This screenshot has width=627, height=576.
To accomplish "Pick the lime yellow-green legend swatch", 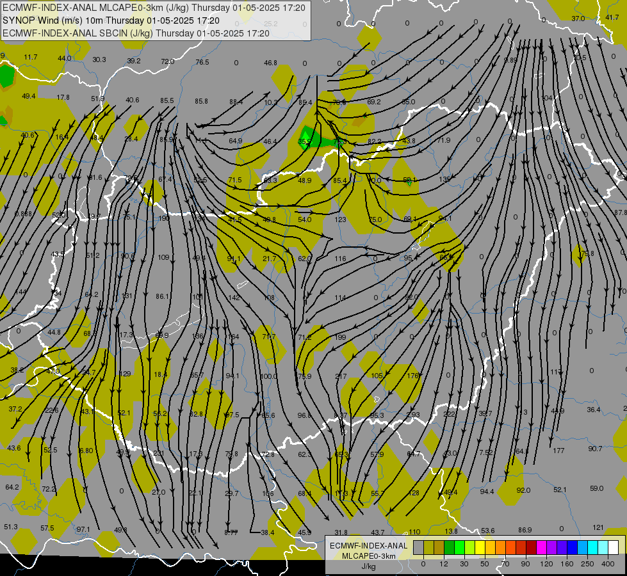I will point(470,547).
